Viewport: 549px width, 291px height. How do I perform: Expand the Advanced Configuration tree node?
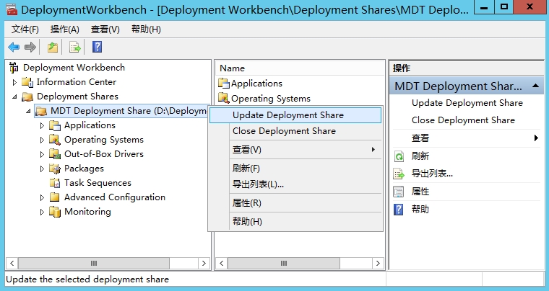tap(42, 197)
